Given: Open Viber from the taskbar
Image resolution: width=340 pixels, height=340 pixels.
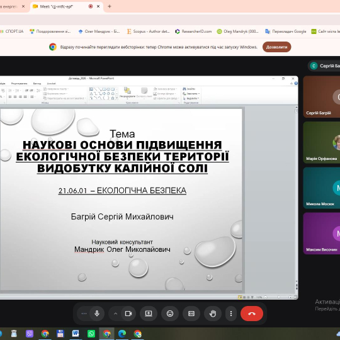Looking at the screenshot, I should click(x=30, y=334).
